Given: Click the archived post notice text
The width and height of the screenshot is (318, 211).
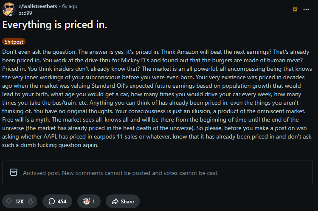Looking at the screenshot, I should (121, 173).
